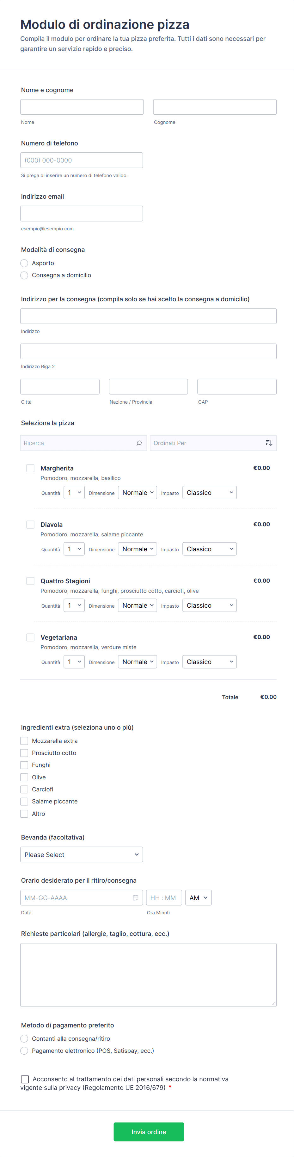The width and height of the screenshot is (294, 1157).
Task: Enable the Funghi extra ingredient
Action: [x=25, y=765]
